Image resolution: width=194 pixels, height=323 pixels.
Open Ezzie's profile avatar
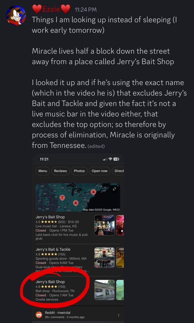[x=16, y=15]
